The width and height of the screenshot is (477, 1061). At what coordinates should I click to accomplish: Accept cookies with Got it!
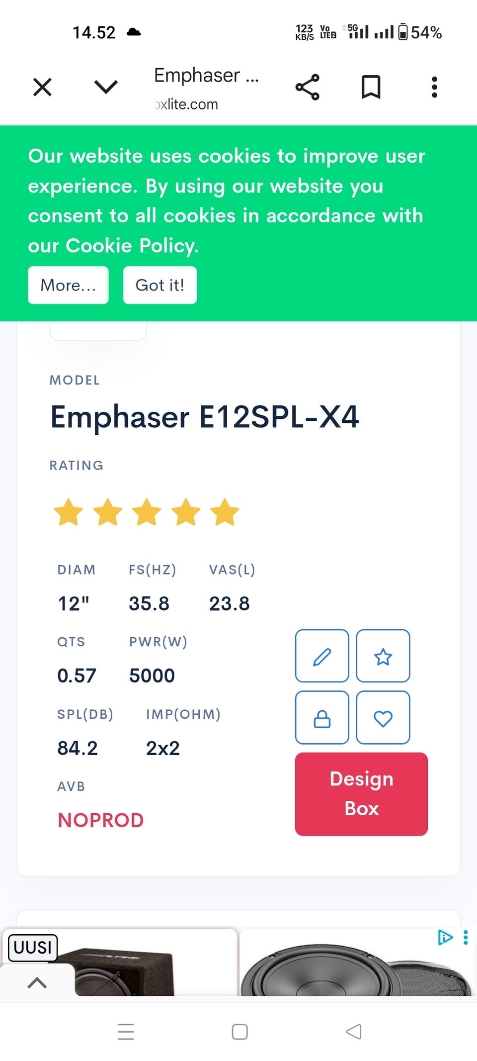click(159, 285)
